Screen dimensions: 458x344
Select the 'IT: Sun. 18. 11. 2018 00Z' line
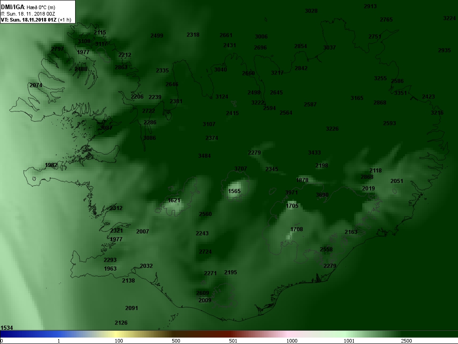click(x=28, y=14)
